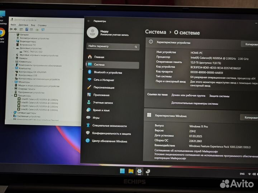Image resolution: width=258 pixels, height=193 pixels.
Task: Click Дополнительные параметры системы link
Action: (194, 103)
